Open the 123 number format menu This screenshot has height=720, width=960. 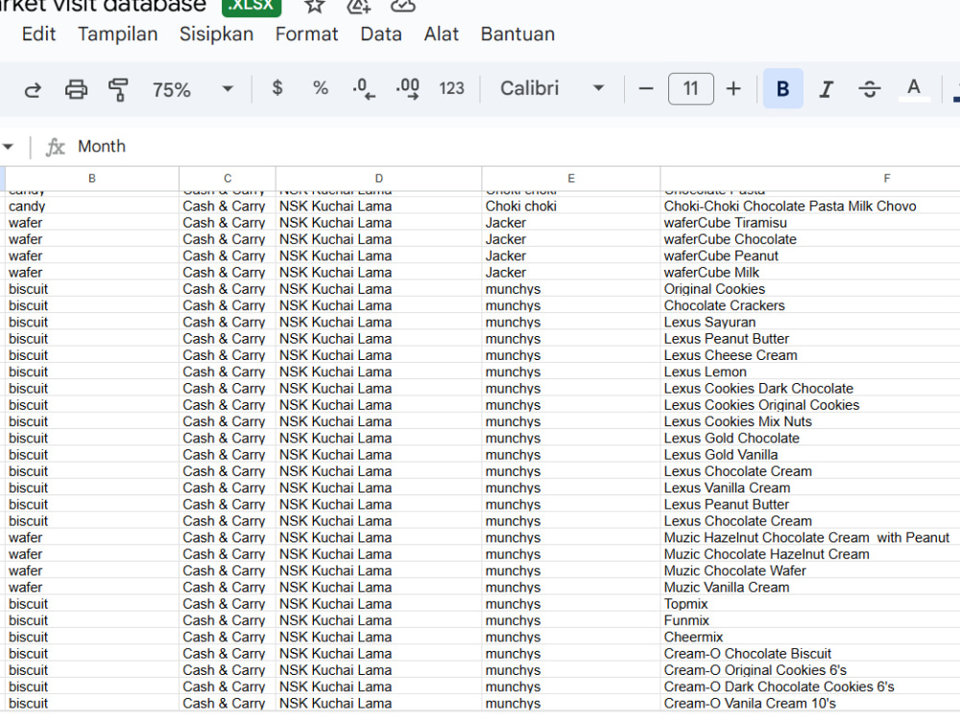[x=451, y=88]
